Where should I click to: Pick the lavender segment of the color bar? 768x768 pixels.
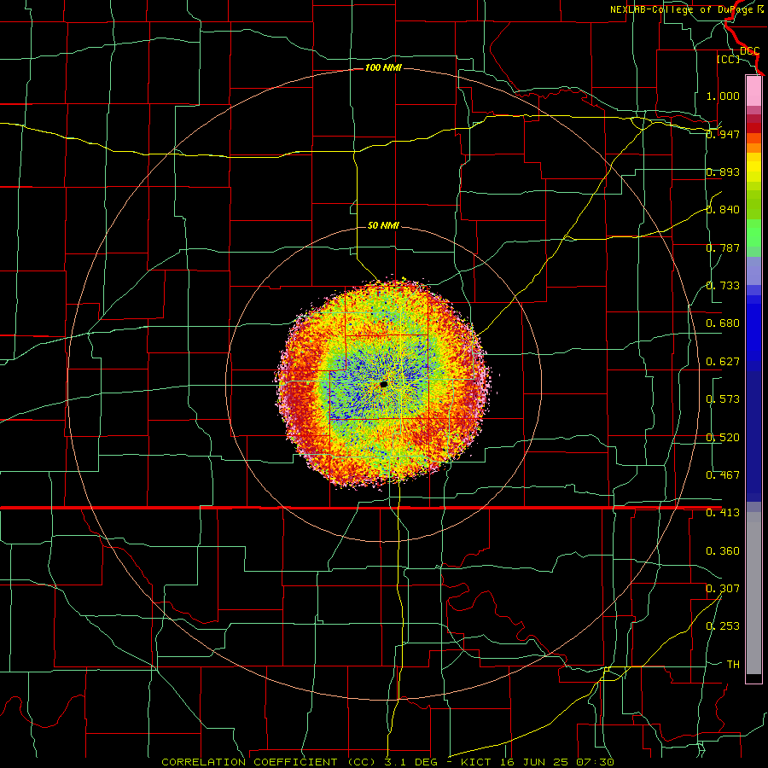coord(753,271)
